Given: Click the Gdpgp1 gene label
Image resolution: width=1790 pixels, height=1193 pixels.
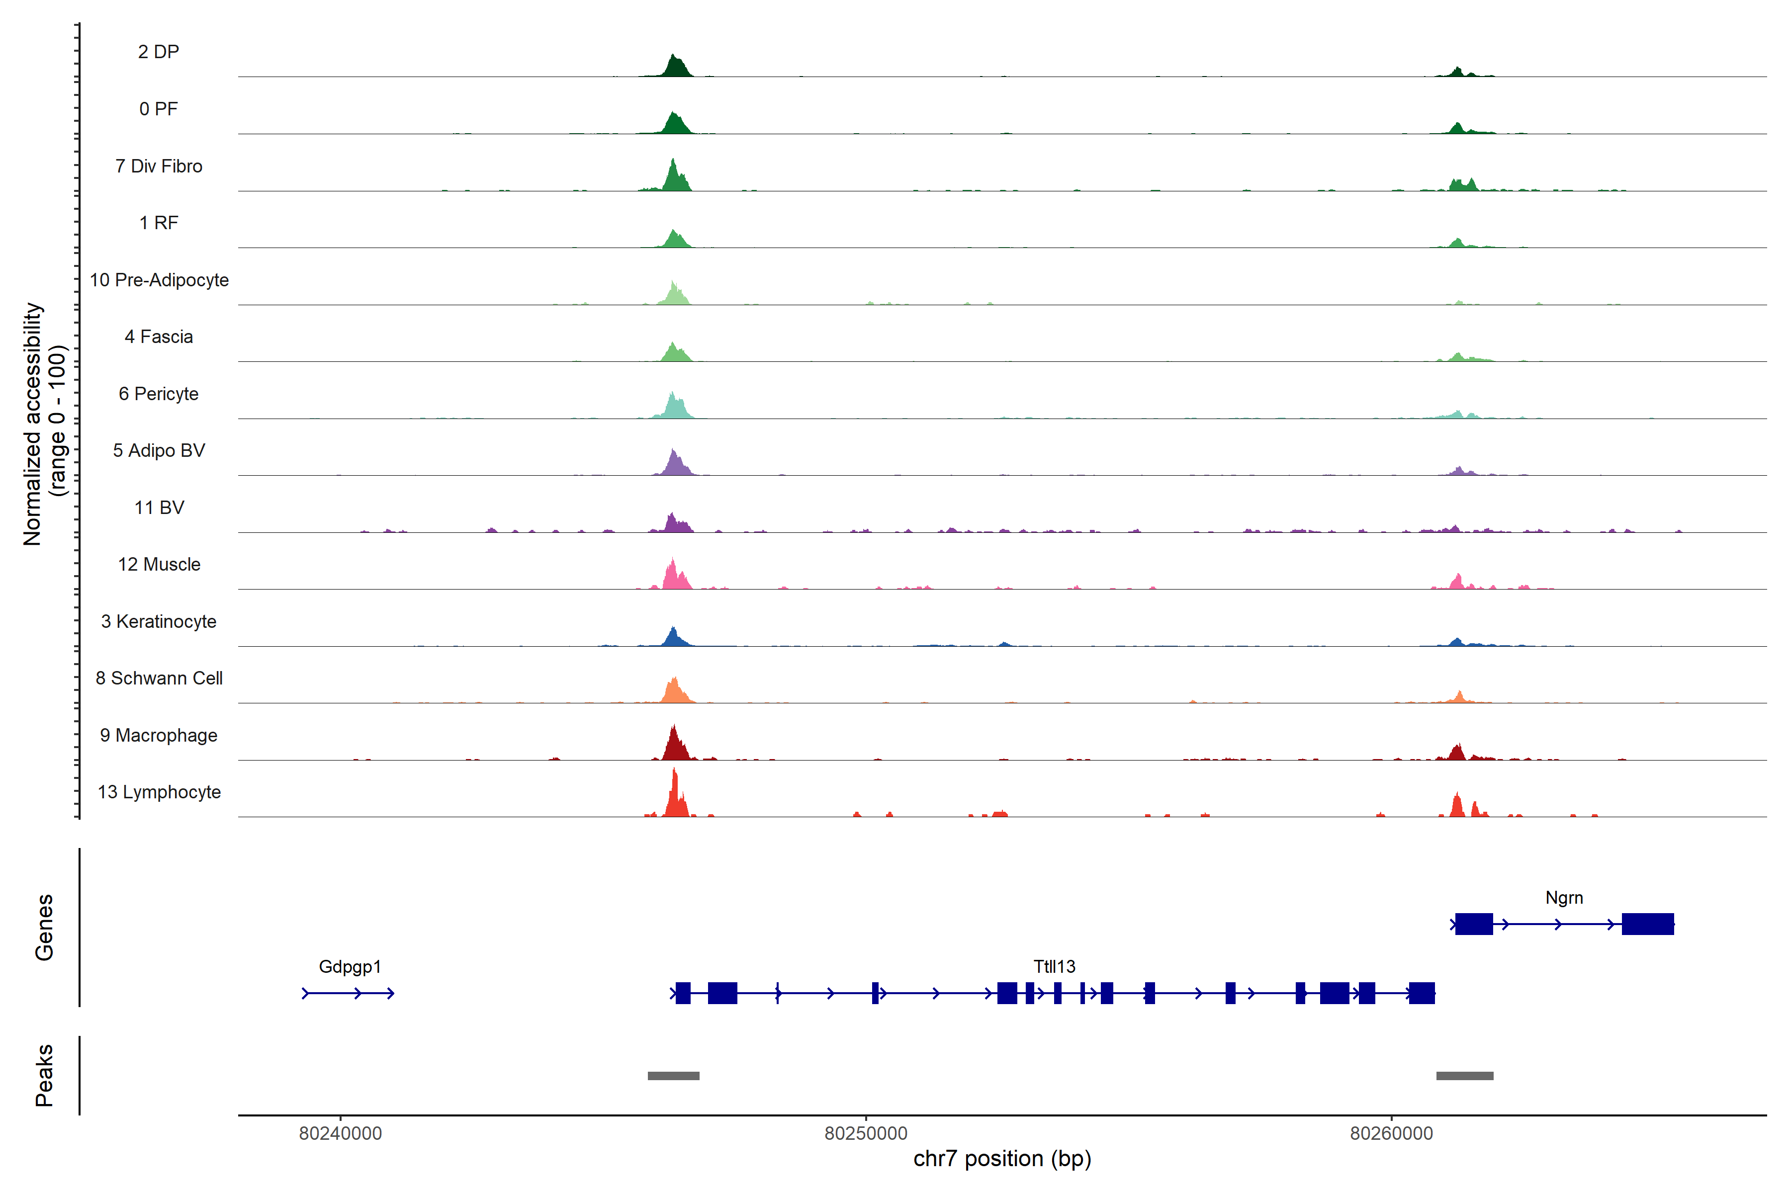Looking at the screenshot, I should 350,966.
